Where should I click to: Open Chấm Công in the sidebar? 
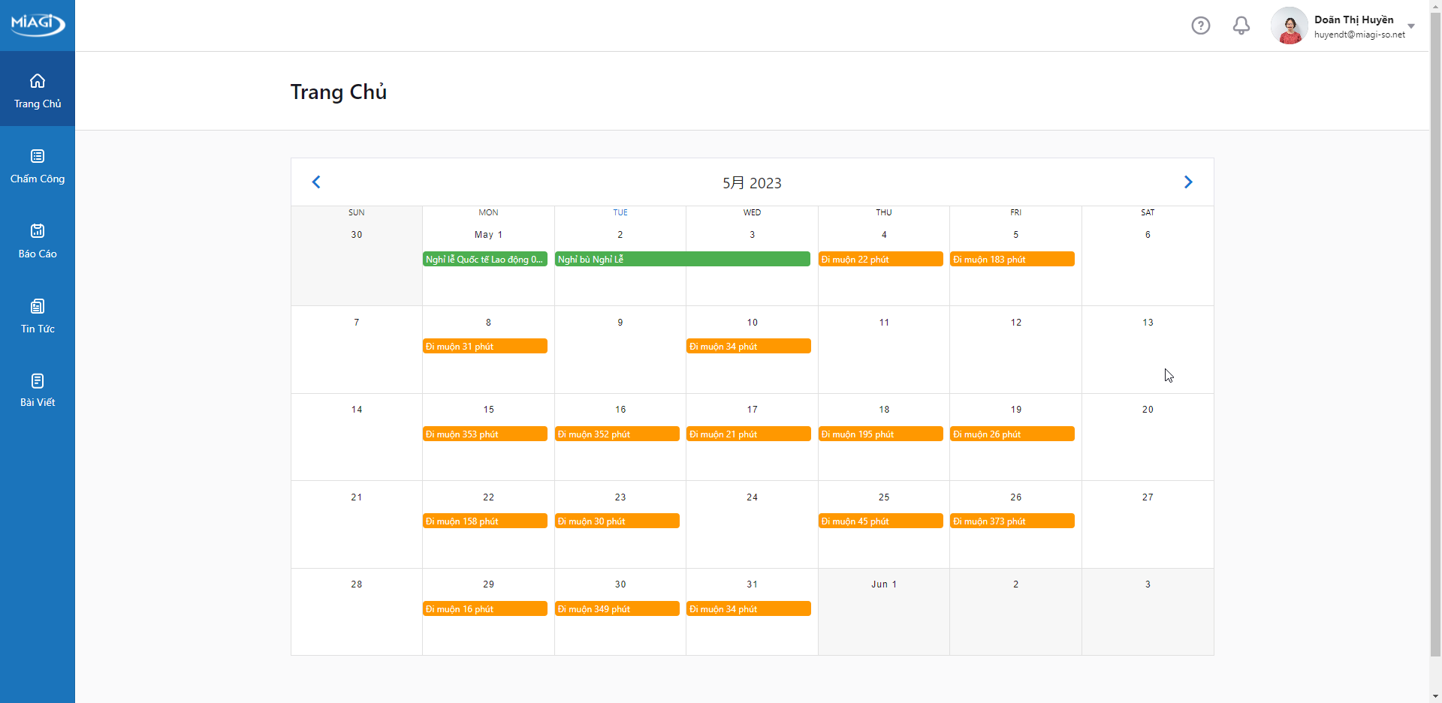point(38,166)
